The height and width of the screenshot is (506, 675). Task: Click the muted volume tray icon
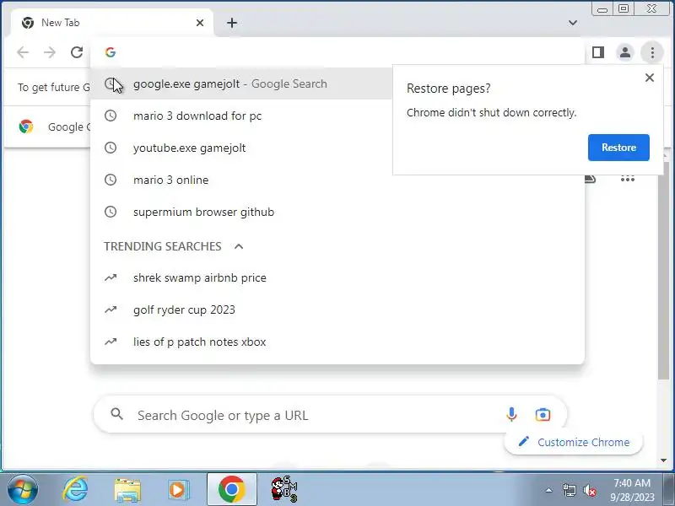[x=589, y=490]
